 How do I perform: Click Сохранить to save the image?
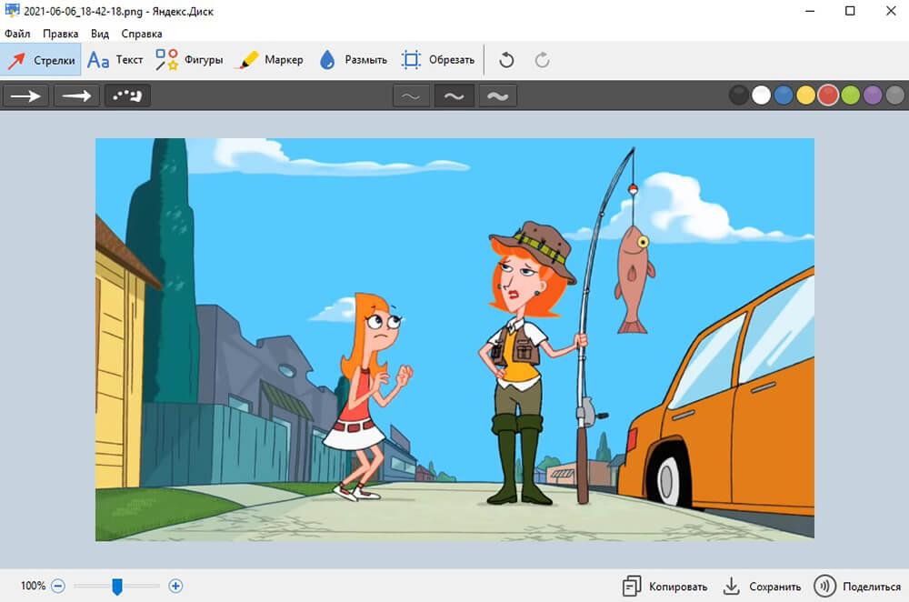(x=762, y=587)
